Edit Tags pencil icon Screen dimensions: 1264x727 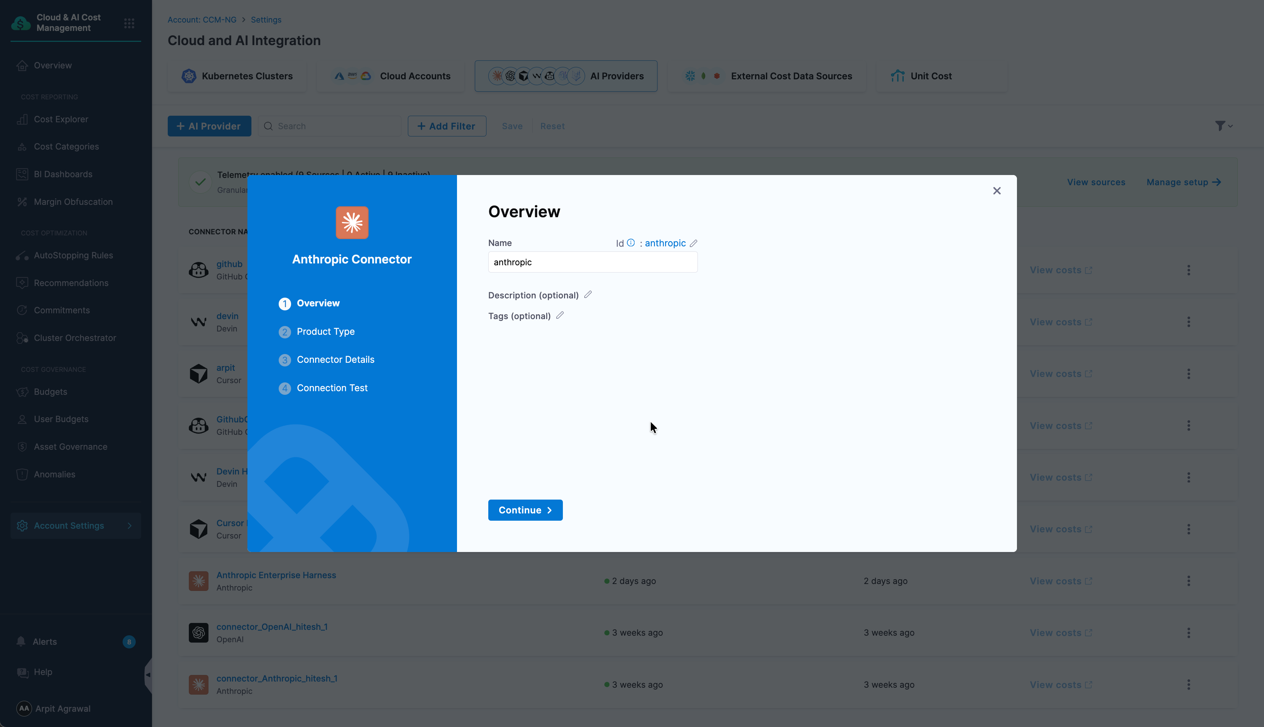click(560, 315)
